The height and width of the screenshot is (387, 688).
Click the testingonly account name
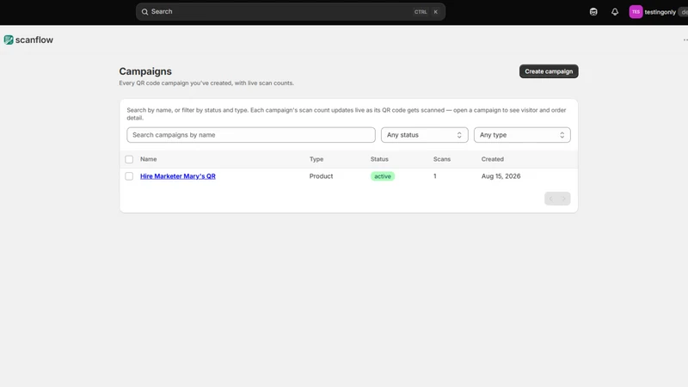(660, 12)
